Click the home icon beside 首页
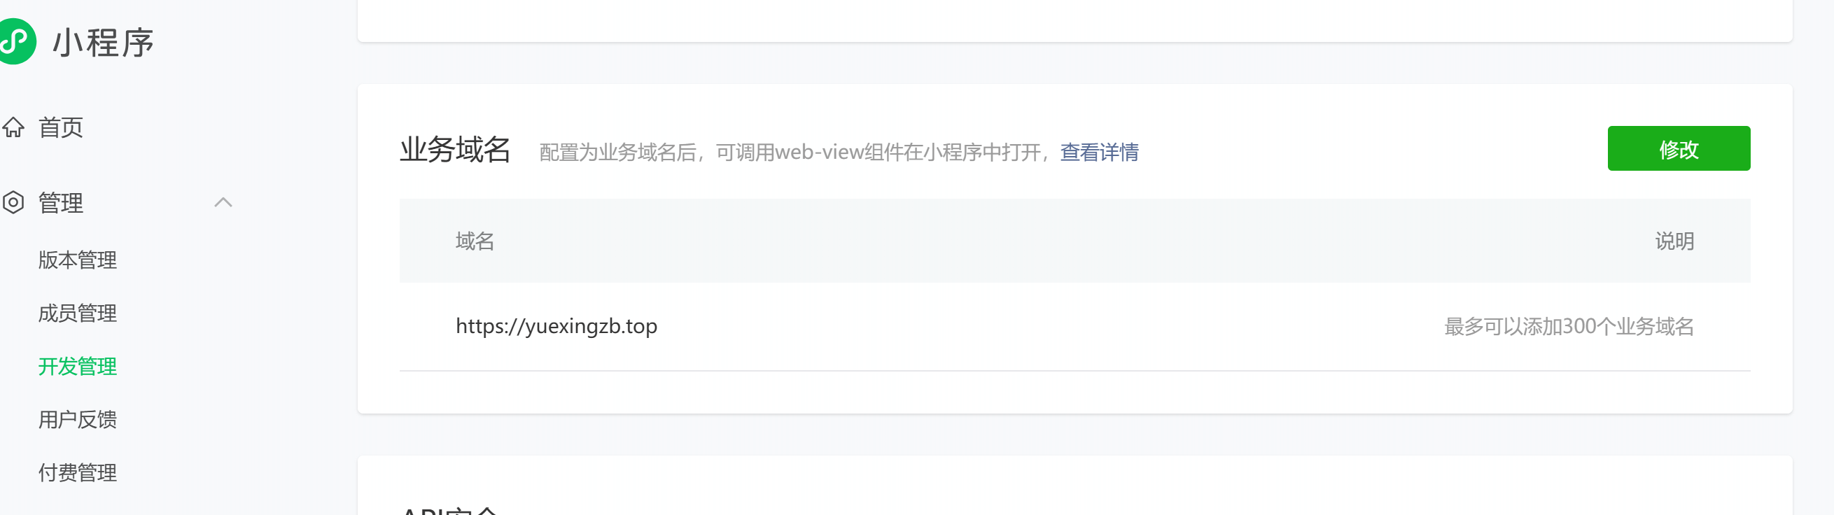The height and width of the screenshot is (515, 1834). click(13, 127)
